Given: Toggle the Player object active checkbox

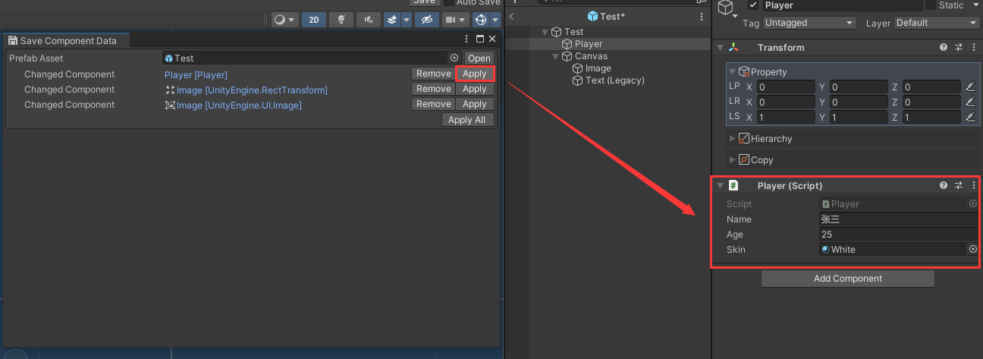Looking at the screenshot, I should 753,5.
